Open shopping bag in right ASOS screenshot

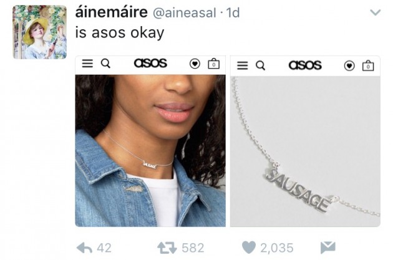tap(368, 65)
